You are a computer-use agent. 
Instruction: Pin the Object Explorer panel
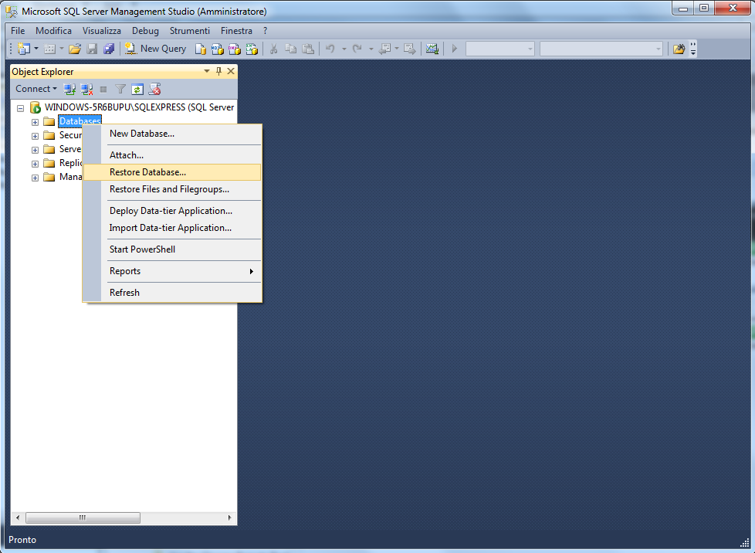(x=218, y=71)
